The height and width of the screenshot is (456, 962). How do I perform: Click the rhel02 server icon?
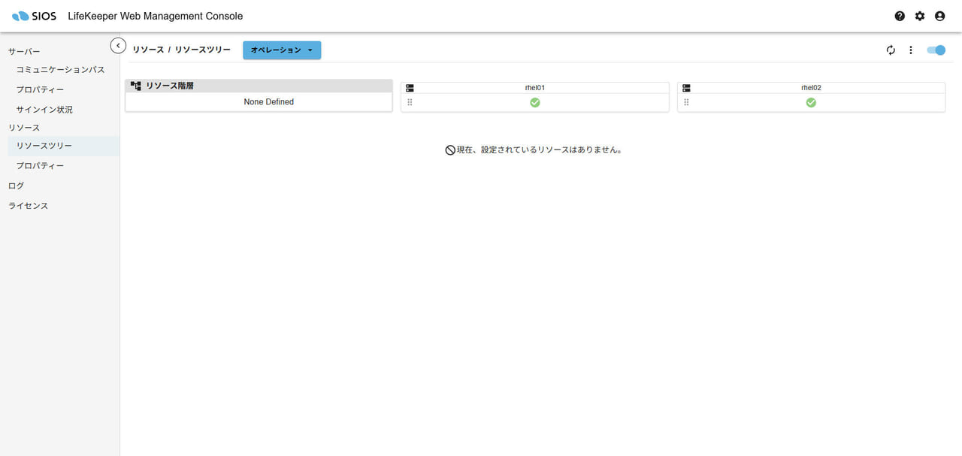click(x=686, y=88)
